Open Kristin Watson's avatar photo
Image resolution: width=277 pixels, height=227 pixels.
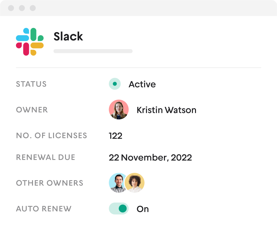tap(119, 110)
